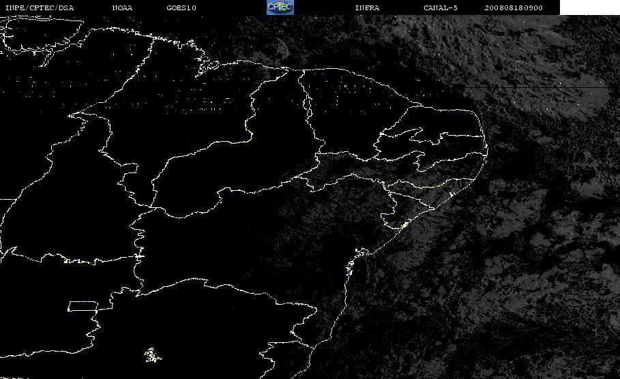Viewport: 620px width, 379px height.
Task: Click the 'NOAA' header label
Action: click(x=122, y=8)
